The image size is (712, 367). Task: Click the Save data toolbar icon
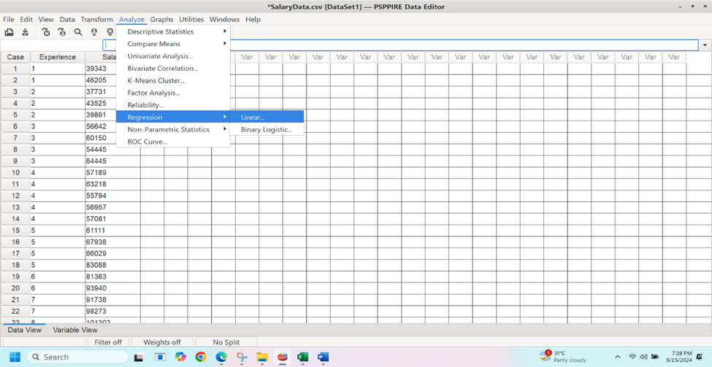[26, 32]
